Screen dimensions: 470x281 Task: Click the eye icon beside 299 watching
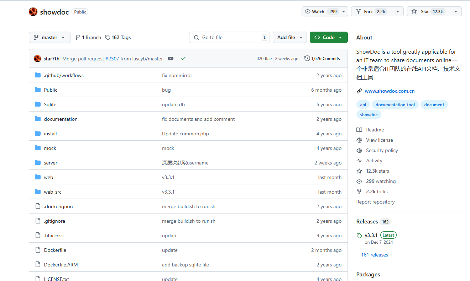coord(359,181)
